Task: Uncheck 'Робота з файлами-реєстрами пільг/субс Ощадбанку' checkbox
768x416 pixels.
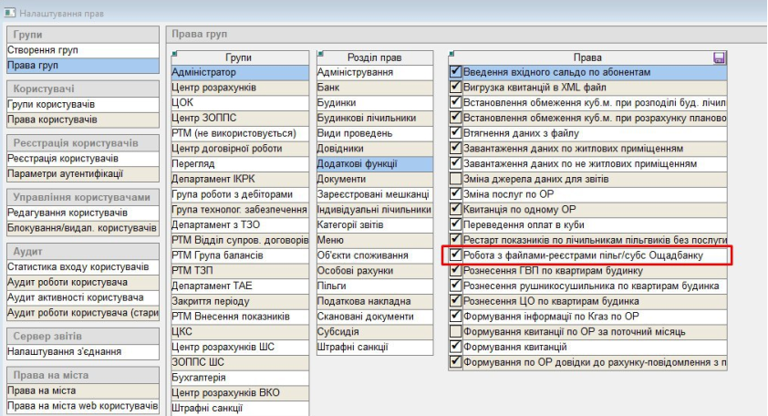Action: 456,255
